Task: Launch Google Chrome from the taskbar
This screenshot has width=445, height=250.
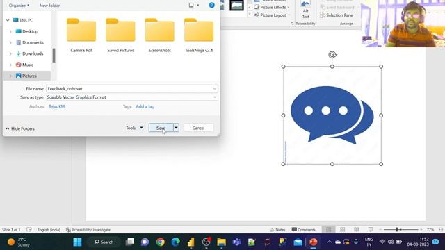Action: (x=161, y=242)
